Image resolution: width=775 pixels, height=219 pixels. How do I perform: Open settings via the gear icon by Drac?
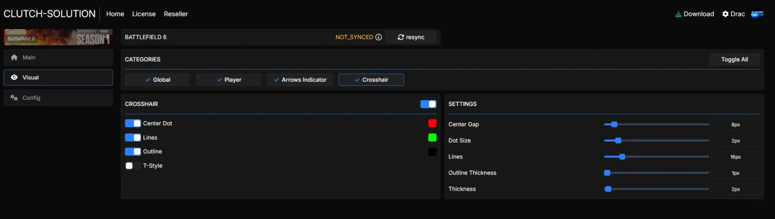(725, 14)
